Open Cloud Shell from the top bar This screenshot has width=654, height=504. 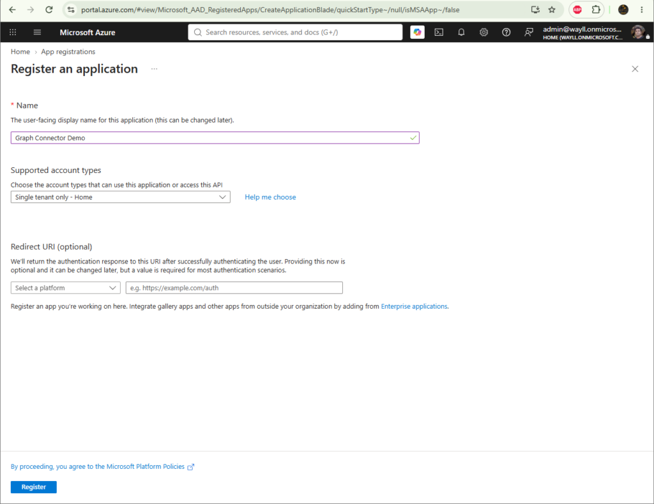coord(439,32)
